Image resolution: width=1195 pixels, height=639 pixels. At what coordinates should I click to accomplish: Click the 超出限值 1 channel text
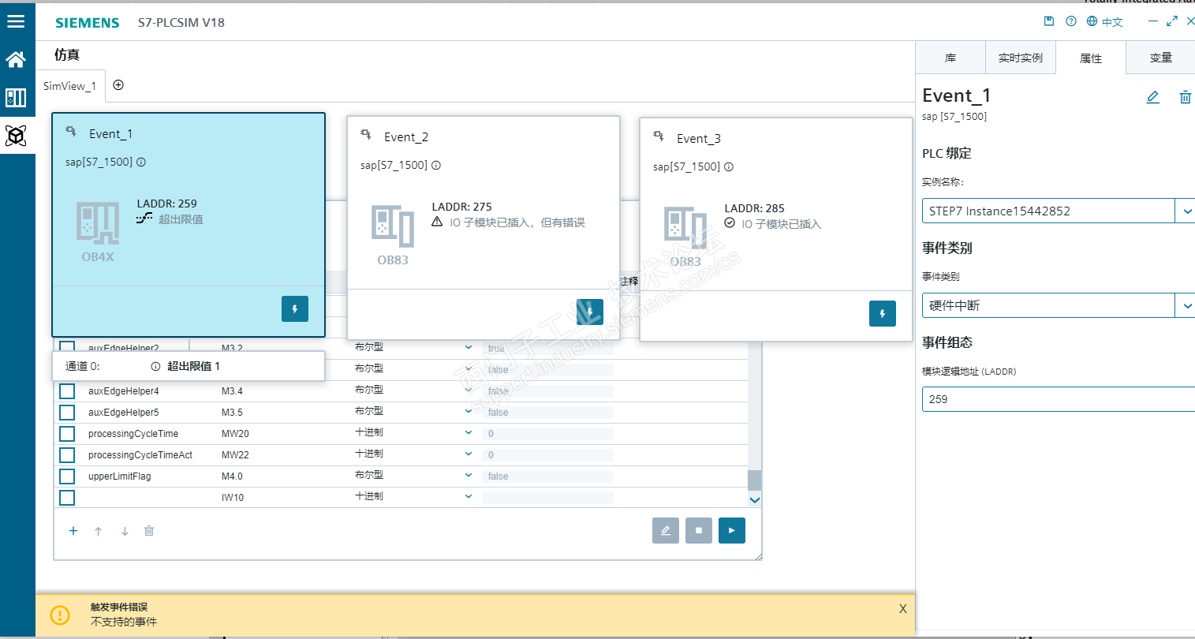pos(193,366)
